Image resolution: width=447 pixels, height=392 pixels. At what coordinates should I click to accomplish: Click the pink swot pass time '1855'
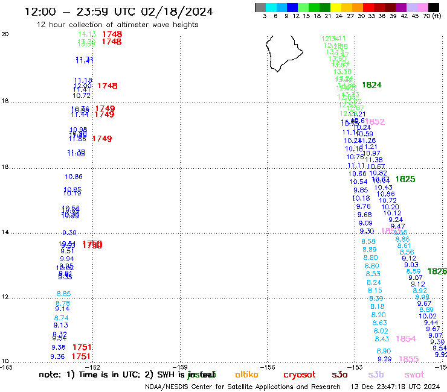pos(409,359)
